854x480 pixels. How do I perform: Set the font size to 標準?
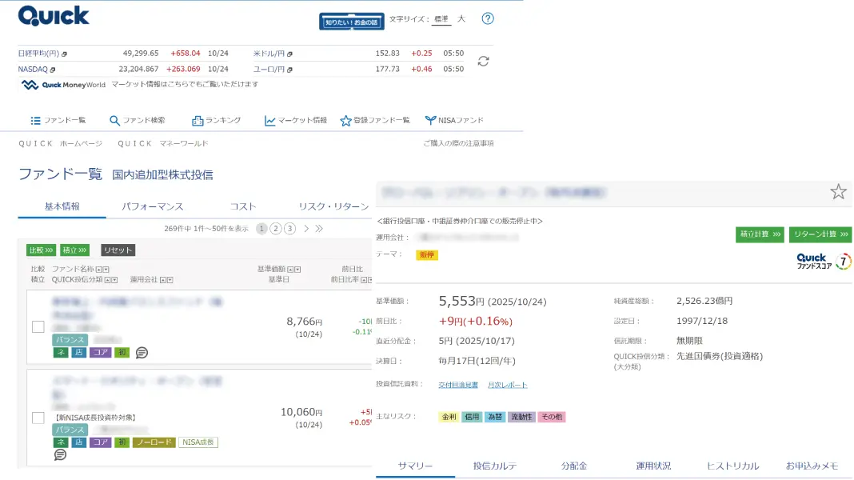coord(441,19)
